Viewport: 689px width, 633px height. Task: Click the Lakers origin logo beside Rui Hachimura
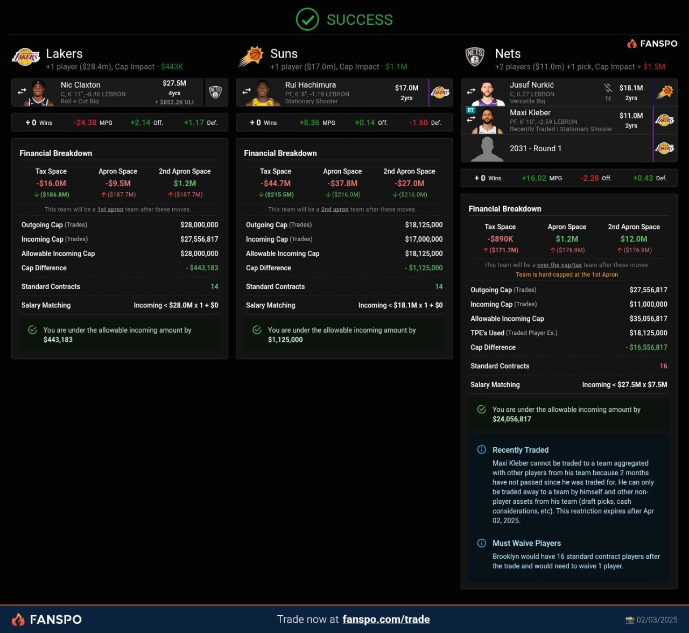(440, 93)
